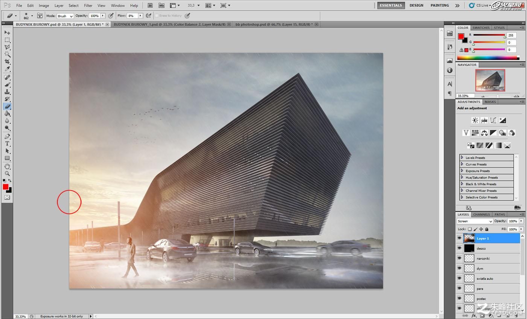
Task: Switch to the Channels tab
Action: tap(481, 214)
